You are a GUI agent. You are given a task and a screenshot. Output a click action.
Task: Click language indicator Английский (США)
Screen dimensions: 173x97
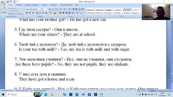(x=40, y=91)
